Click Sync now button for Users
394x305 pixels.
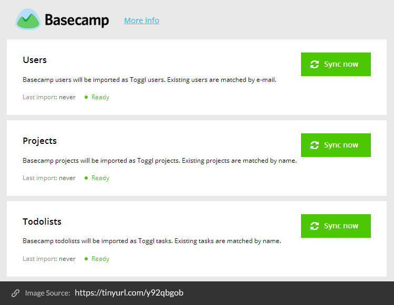[x=336, y=64]
